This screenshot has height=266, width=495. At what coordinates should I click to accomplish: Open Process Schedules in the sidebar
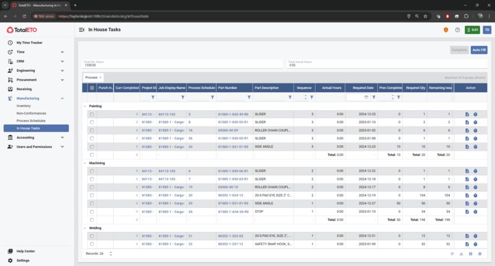32,121
